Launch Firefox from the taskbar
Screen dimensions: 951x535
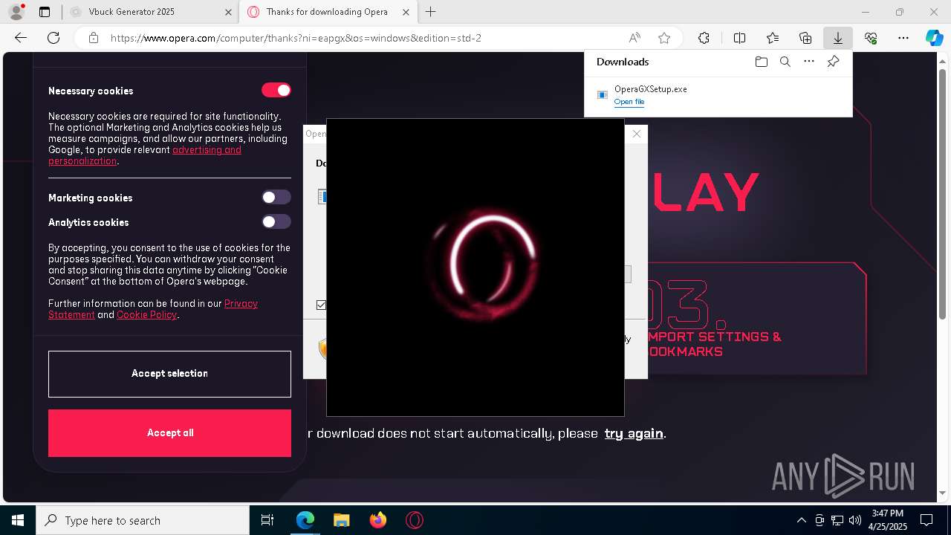click(x=377, y=520)
